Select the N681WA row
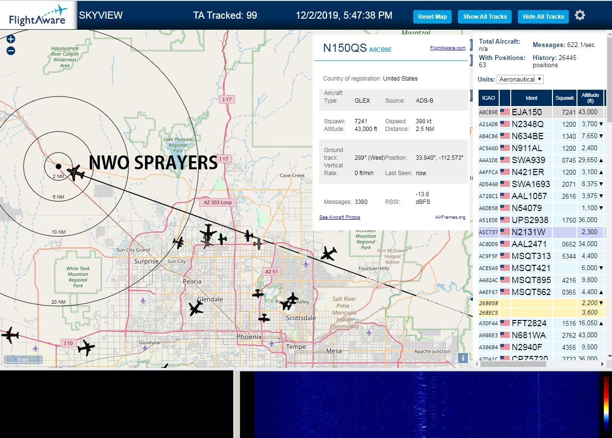Image resolution: width=612 pixels, height=438 pixels. point(542,335)
